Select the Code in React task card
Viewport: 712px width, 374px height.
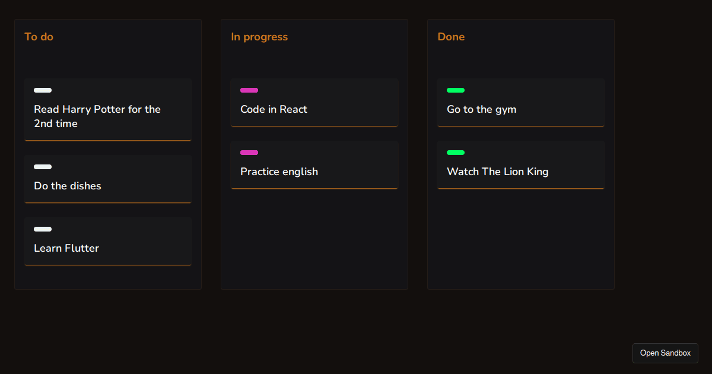point(314,103)
